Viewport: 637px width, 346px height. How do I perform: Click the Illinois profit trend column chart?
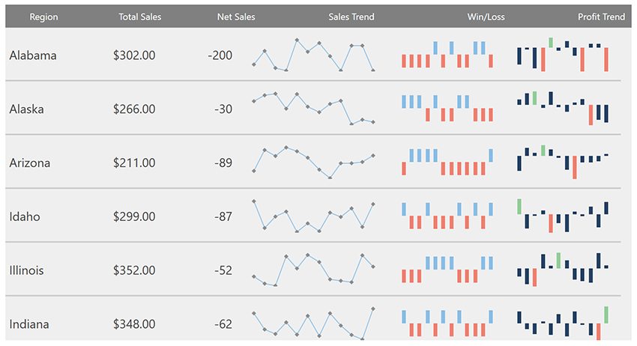point(562,270)
